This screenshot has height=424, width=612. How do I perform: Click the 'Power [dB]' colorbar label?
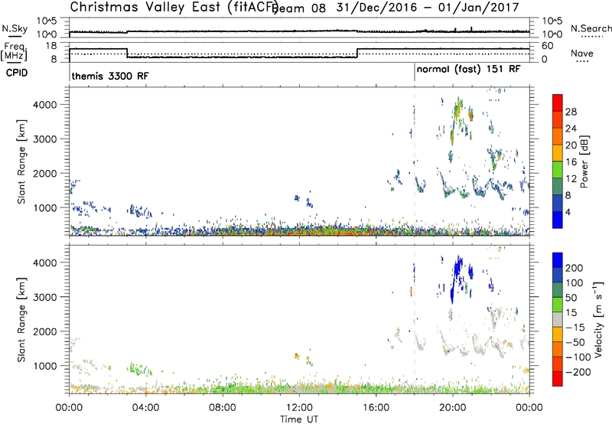tap(584, 161)
